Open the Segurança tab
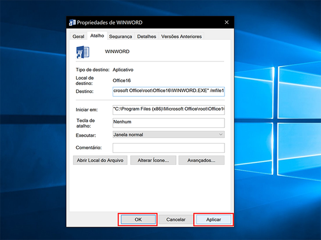321x240 pixels. (120, 37)
